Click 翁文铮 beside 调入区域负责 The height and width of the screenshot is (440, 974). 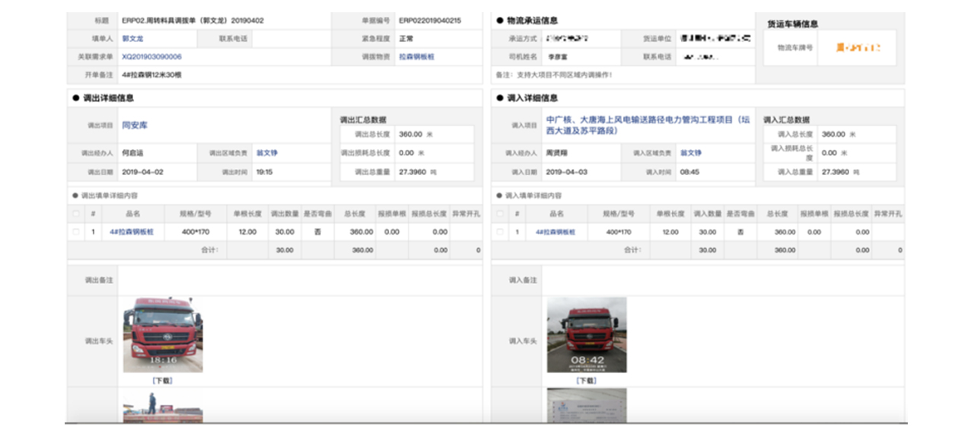tap(691, 153)
